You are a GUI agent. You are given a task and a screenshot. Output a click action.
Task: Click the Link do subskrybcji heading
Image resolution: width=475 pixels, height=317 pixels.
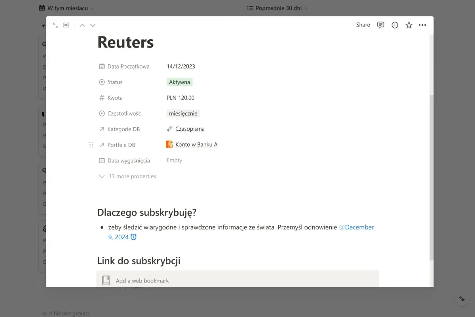[139, 261]
